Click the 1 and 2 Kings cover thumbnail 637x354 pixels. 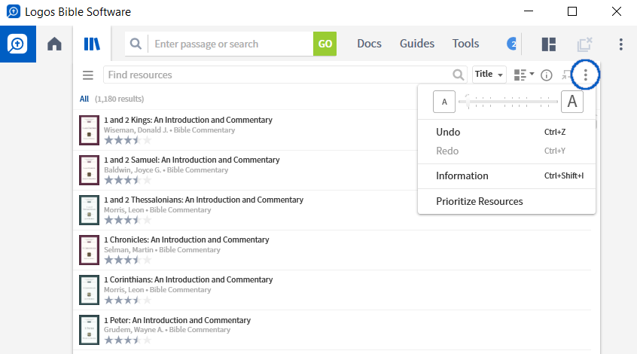[x=89, y=130]
